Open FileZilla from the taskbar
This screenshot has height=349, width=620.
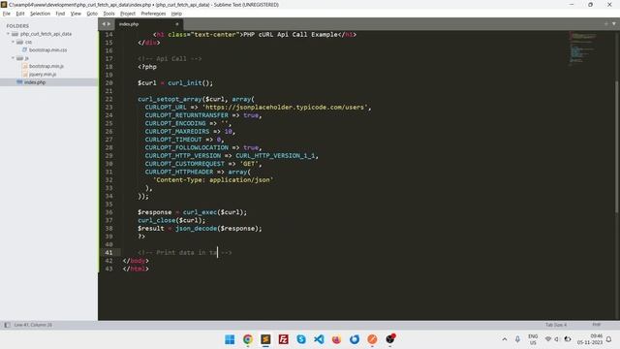[x=283, y=339]
